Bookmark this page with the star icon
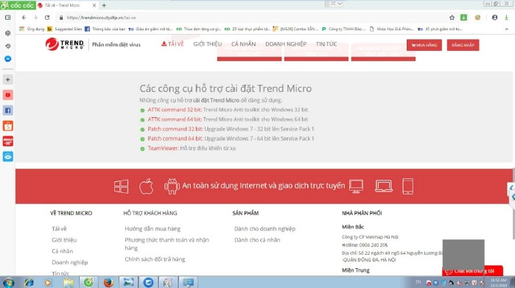The width and height of the screenshot is (515, 288). pyautogui.click(x=452, y=18)
